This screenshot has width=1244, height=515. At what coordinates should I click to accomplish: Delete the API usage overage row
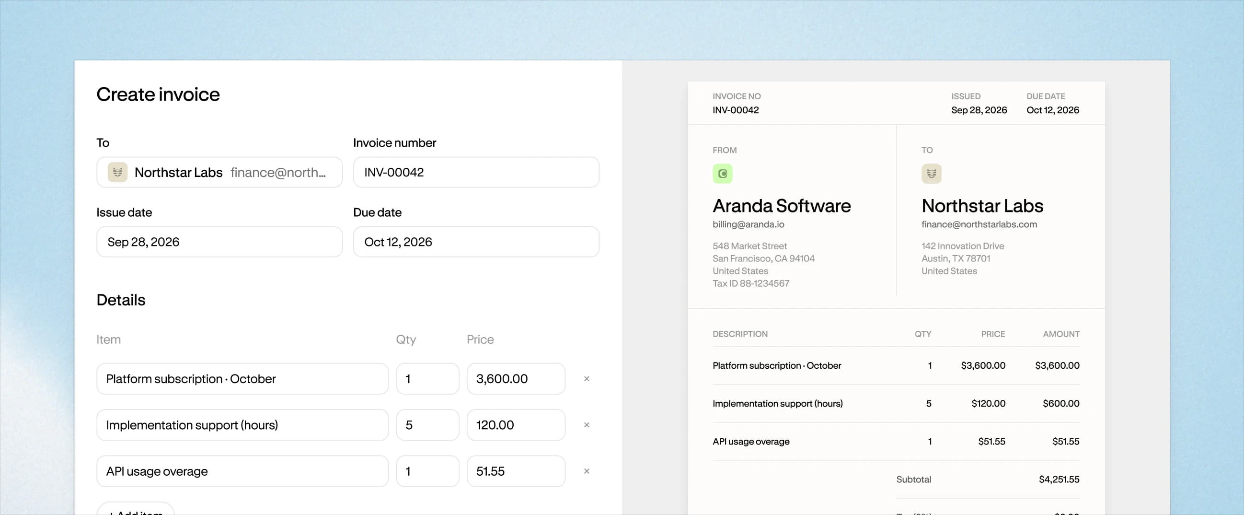tap(586, 471)
